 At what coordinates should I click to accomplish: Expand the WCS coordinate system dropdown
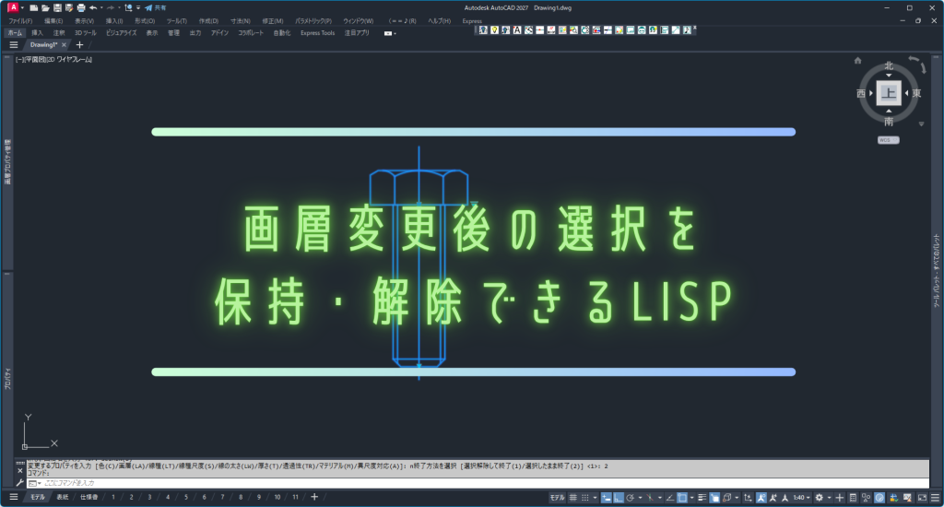[889, 140]
